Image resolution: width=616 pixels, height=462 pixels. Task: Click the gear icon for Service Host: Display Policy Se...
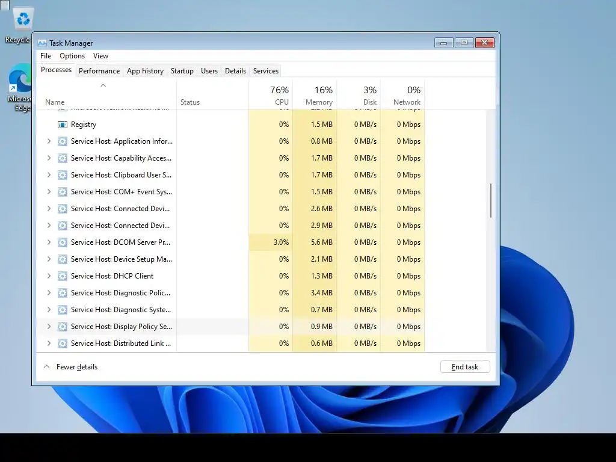[63, 327]
